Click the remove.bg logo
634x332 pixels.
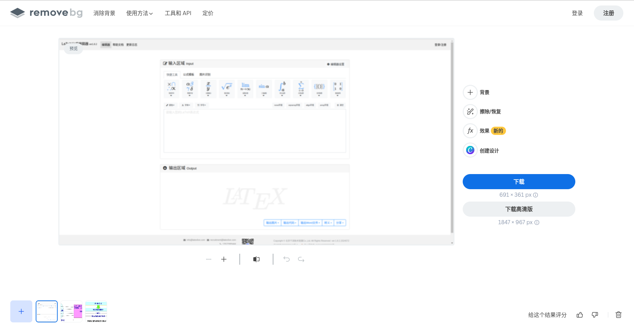(46, 13)
